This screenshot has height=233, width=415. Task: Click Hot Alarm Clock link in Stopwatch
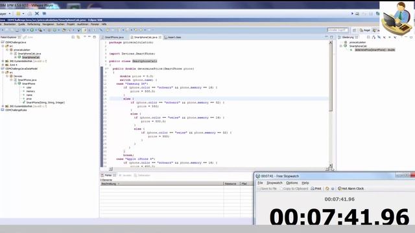pos(351,188)
